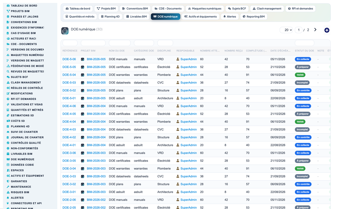Image resolution: width=337 pixels, height=209 pixels.
Task: Click Incomplet status badge in DOE-5-03 row
Action: (302, 83)
